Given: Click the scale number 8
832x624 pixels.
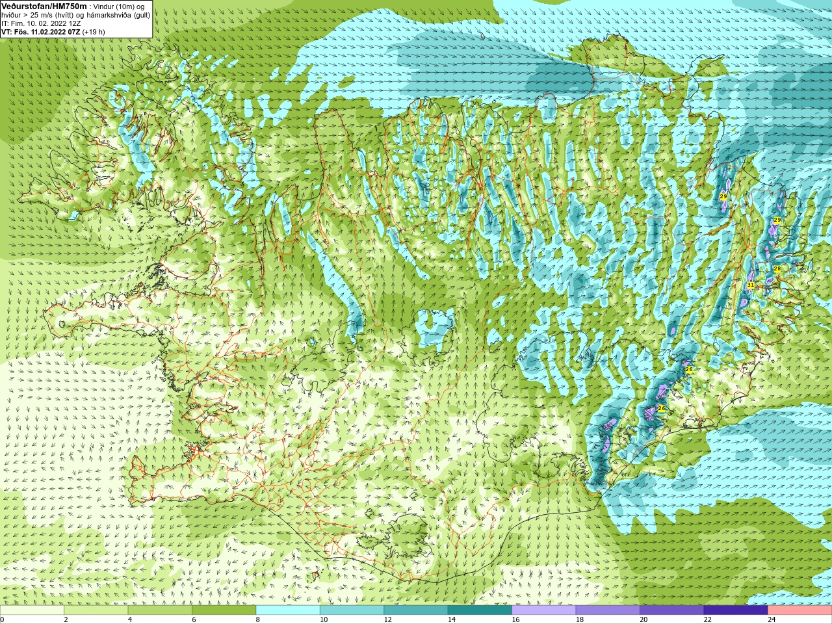Looking at the screenshot, I should pyautogui.click(x=258, y=619).
